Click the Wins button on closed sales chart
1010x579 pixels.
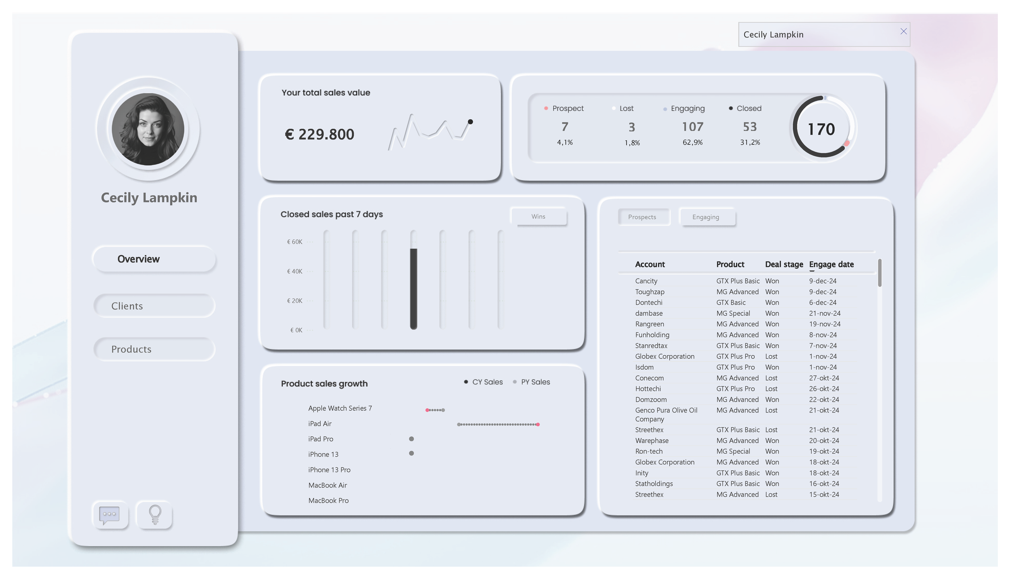(539, 216)
